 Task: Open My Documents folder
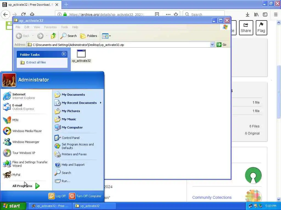70,95
